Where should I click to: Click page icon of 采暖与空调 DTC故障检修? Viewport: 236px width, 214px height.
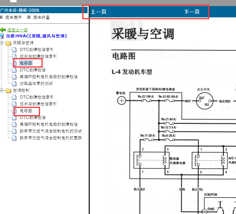coord(14,70)
